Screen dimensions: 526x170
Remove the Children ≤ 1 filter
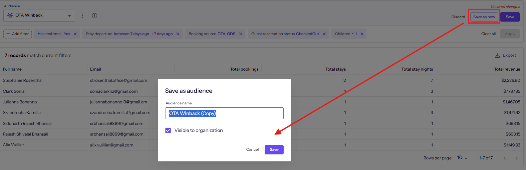point(362,34)
